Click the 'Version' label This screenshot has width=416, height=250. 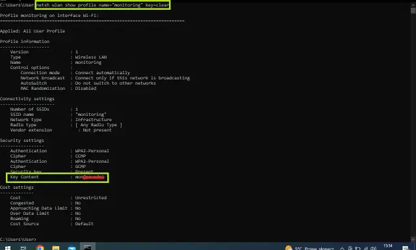coord(19,52)
